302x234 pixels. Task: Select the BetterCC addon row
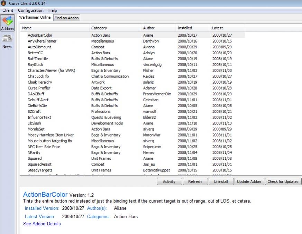[x=132, y=53]
